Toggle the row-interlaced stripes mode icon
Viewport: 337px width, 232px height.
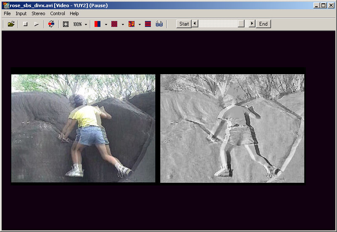coord(148,24)
